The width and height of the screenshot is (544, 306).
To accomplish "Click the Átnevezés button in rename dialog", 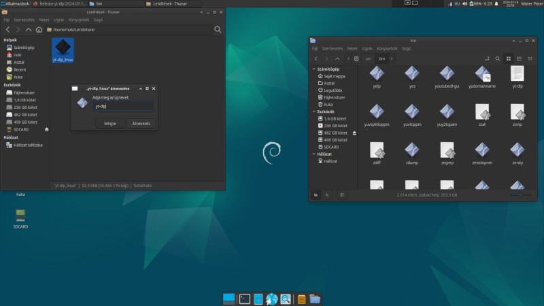I will coord(141,123).
